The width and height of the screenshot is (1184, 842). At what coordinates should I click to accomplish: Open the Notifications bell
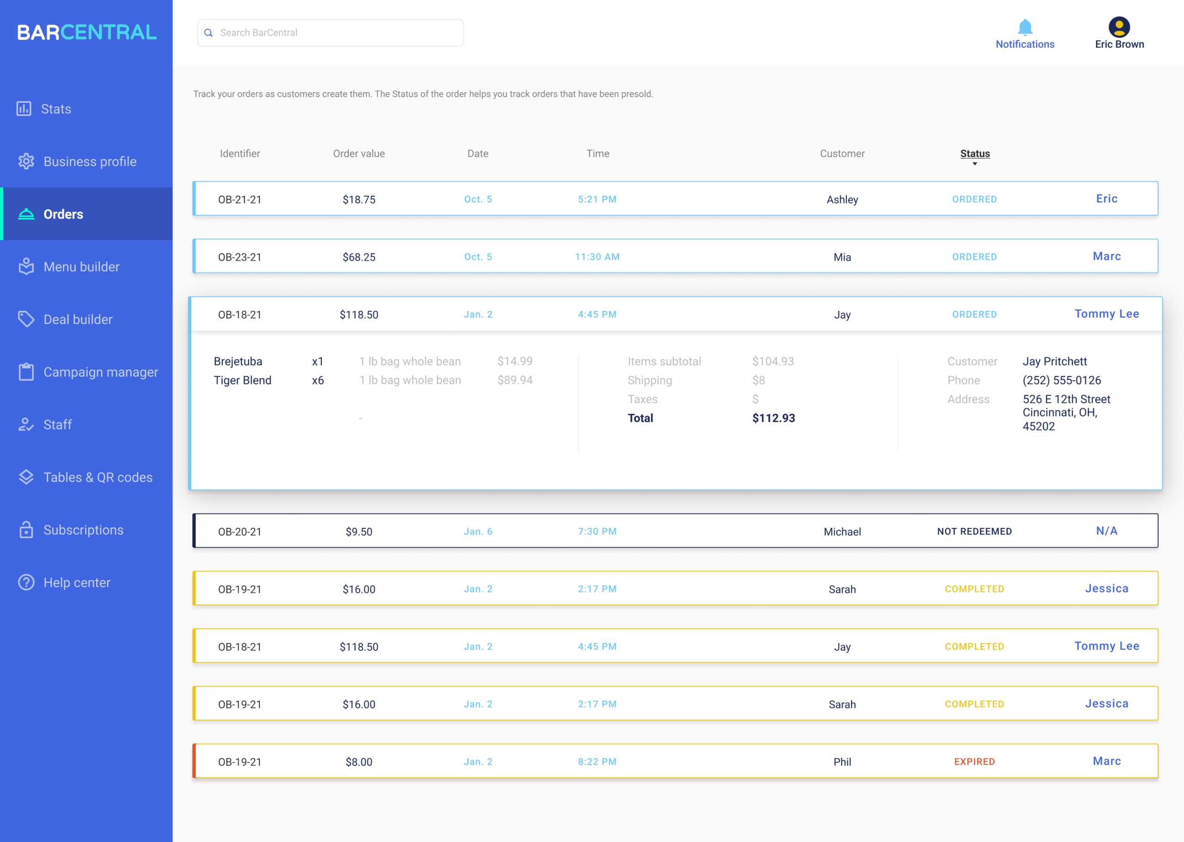point(1024,27)
